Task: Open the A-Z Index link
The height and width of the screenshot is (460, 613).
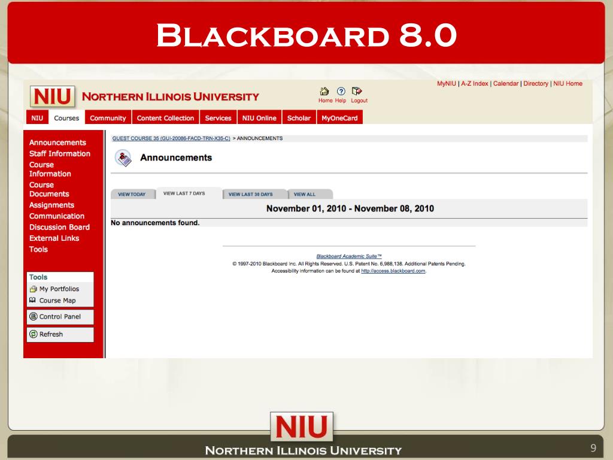Action: click(475, 83)
